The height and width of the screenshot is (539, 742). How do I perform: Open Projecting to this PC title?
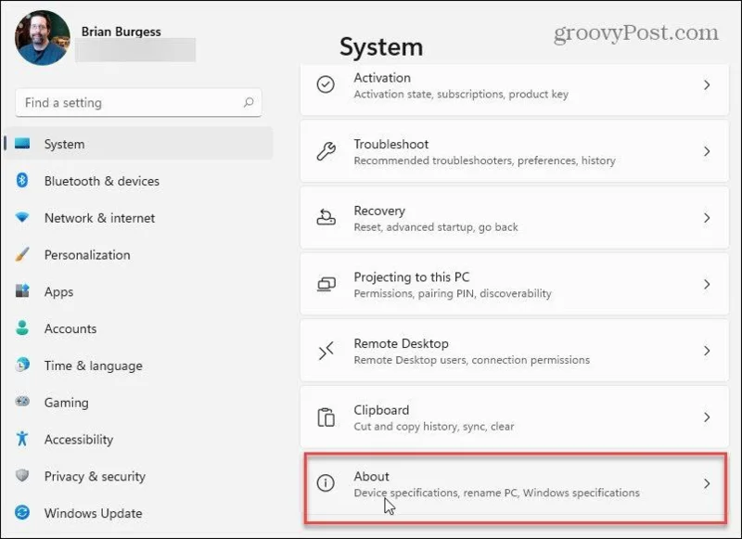point(412,276)
